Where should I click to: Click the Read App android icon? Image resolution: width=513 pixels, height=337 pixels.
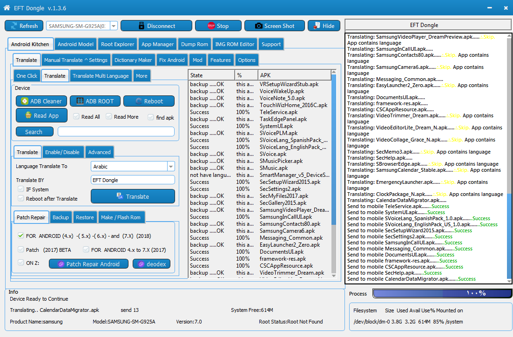tap(28, 115)
